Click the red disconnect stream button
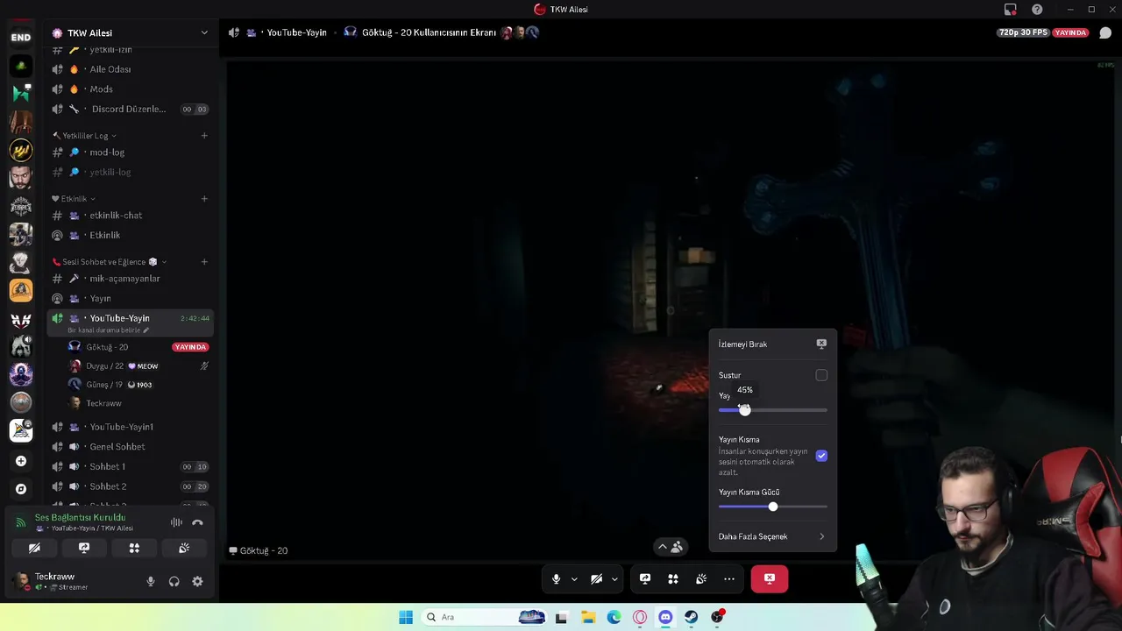 point(770,578)
